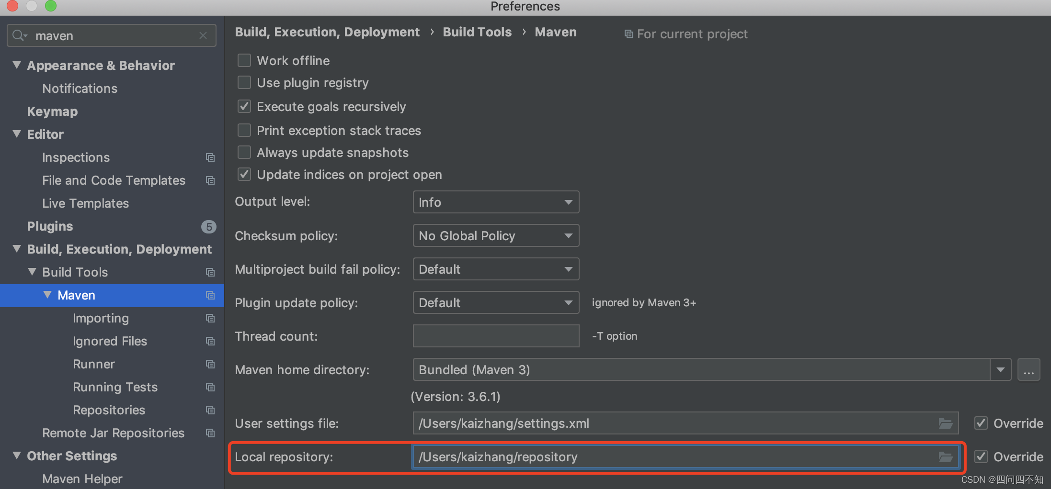Click the "ignored by Maven 3+" note

point(644,302)
